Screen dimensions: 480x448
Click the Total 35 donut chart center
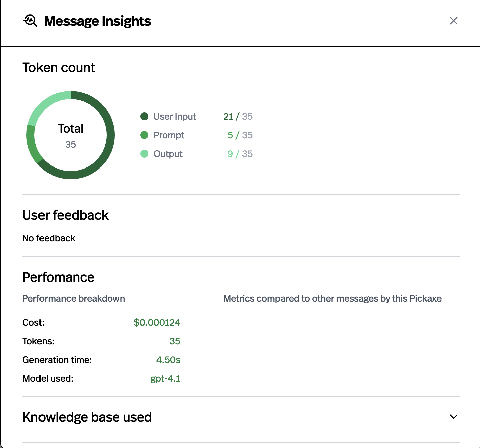pyautogui.click(x=71, y=135)
